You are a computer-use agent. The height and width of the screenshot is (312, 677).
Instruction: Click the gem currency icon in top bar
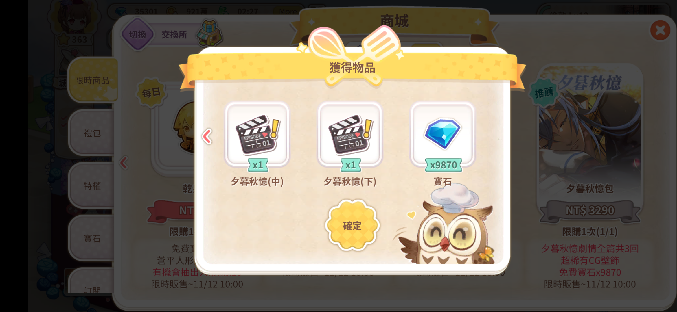121,12
